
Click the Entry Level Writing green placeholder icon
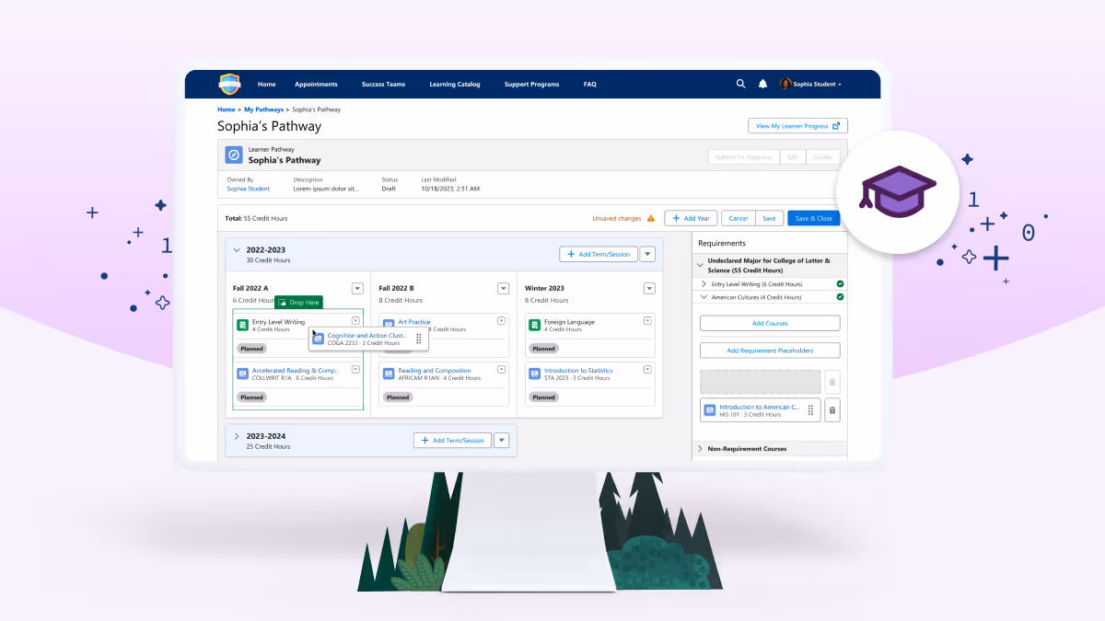pos(243,325)
